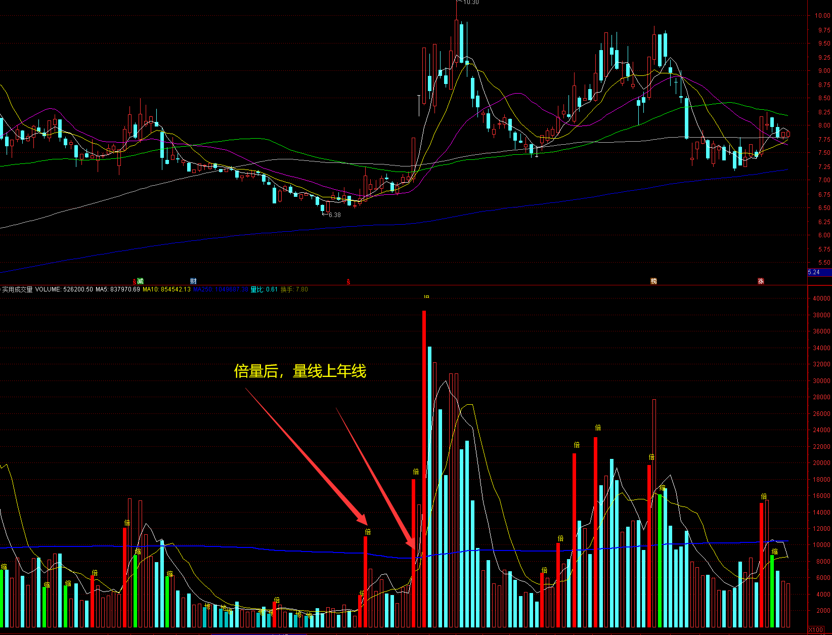Click the yellow 倍量后，量线上年线 annotation text
832x635 pixels.
300,371
